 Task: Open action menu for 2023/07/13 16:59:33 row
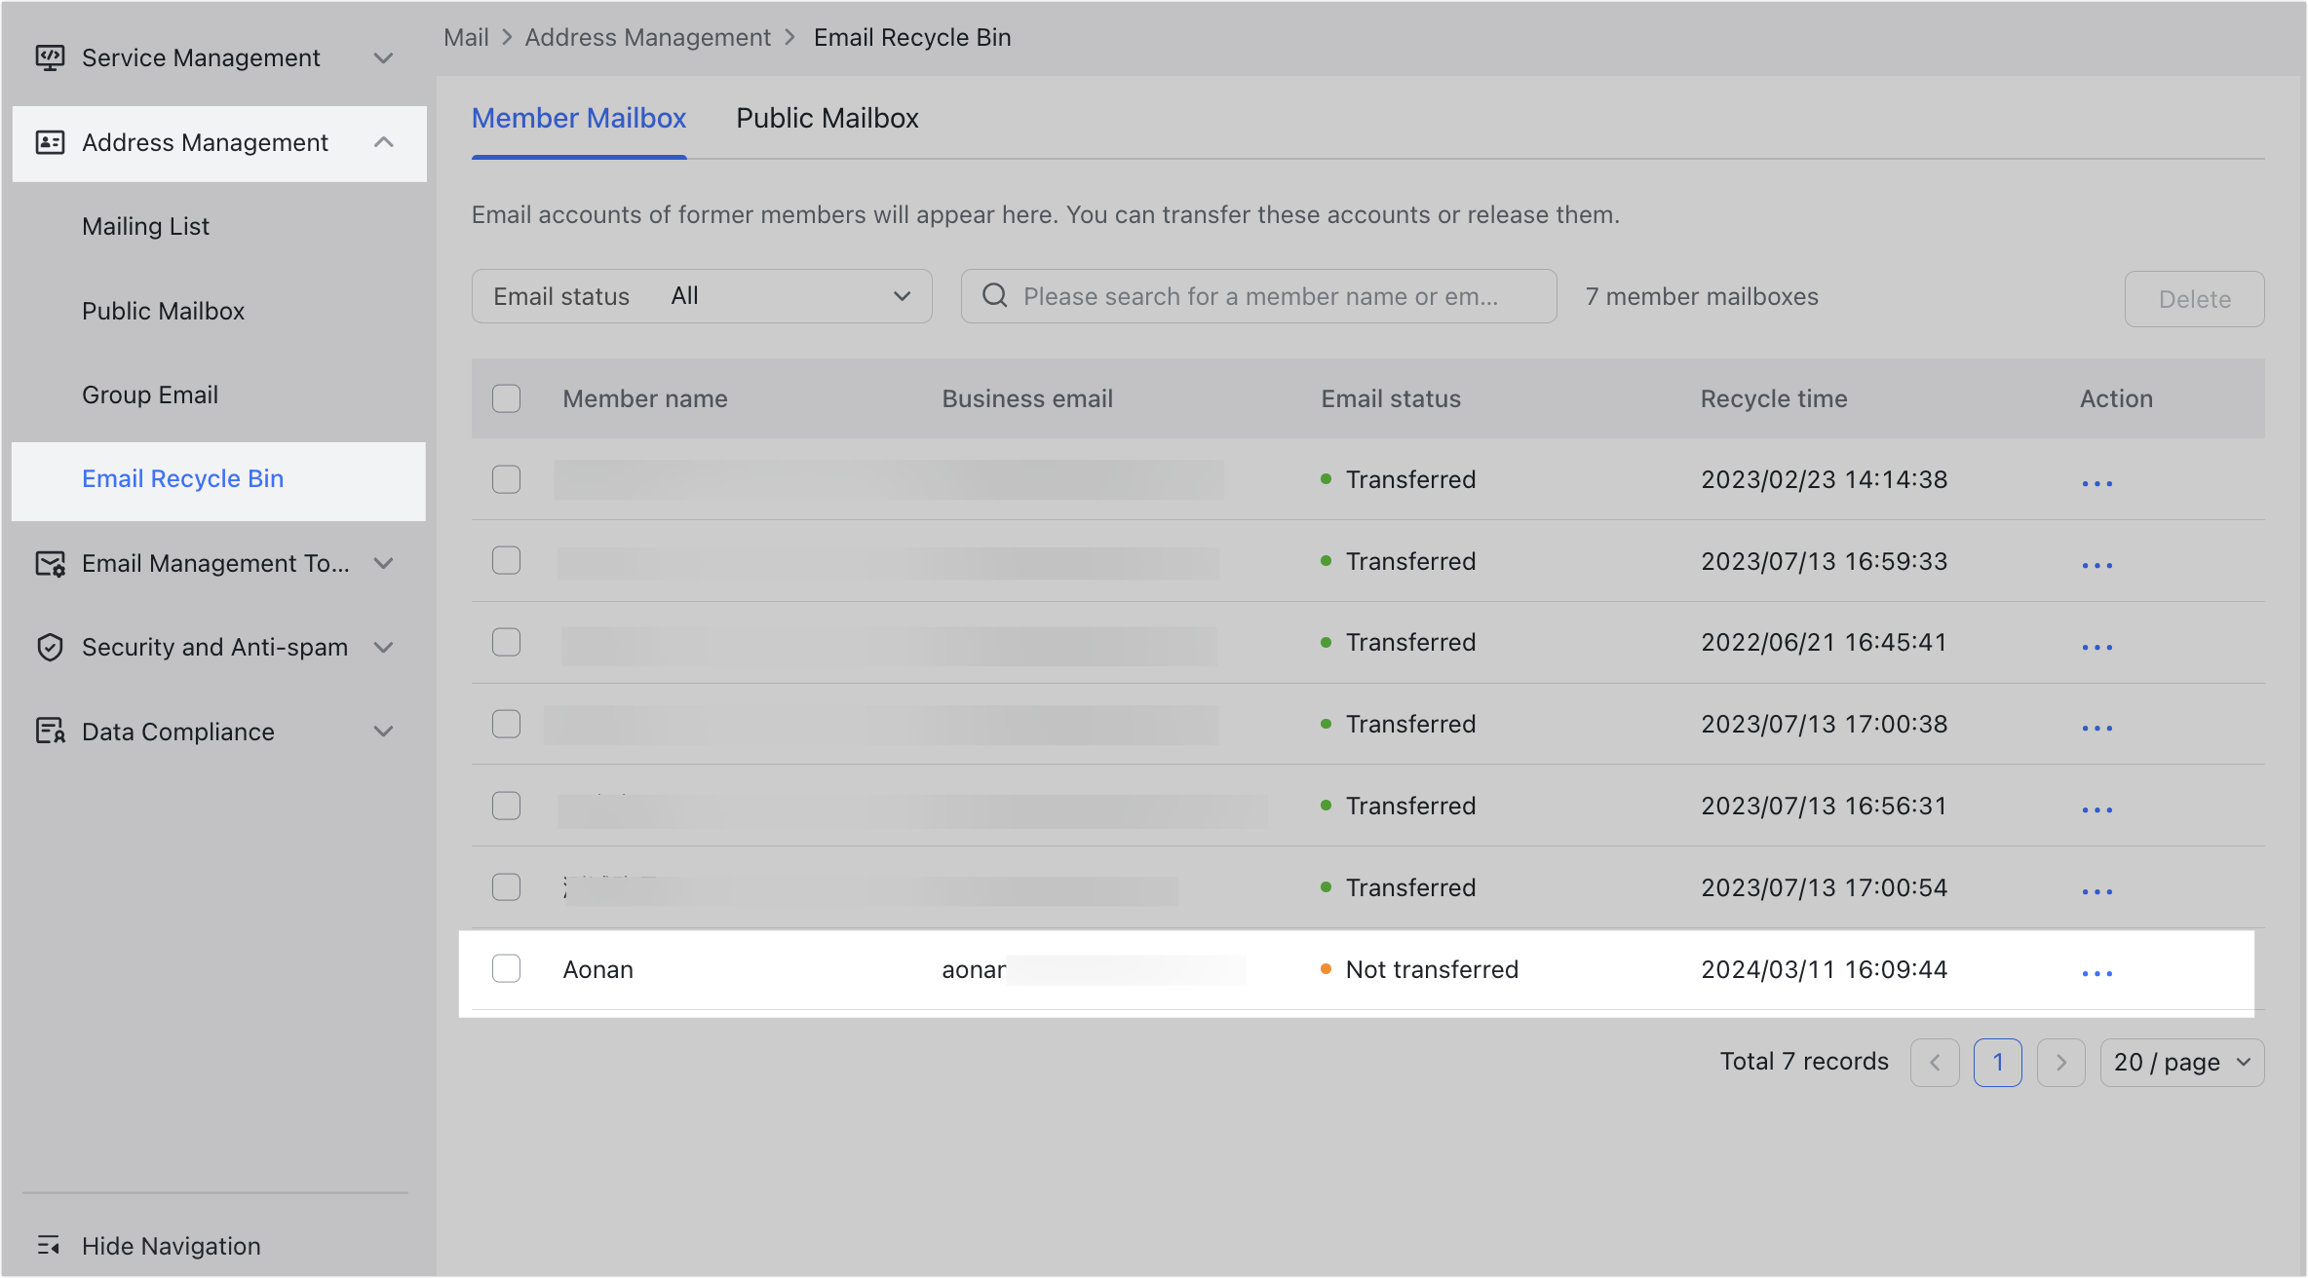[2096, 565]
